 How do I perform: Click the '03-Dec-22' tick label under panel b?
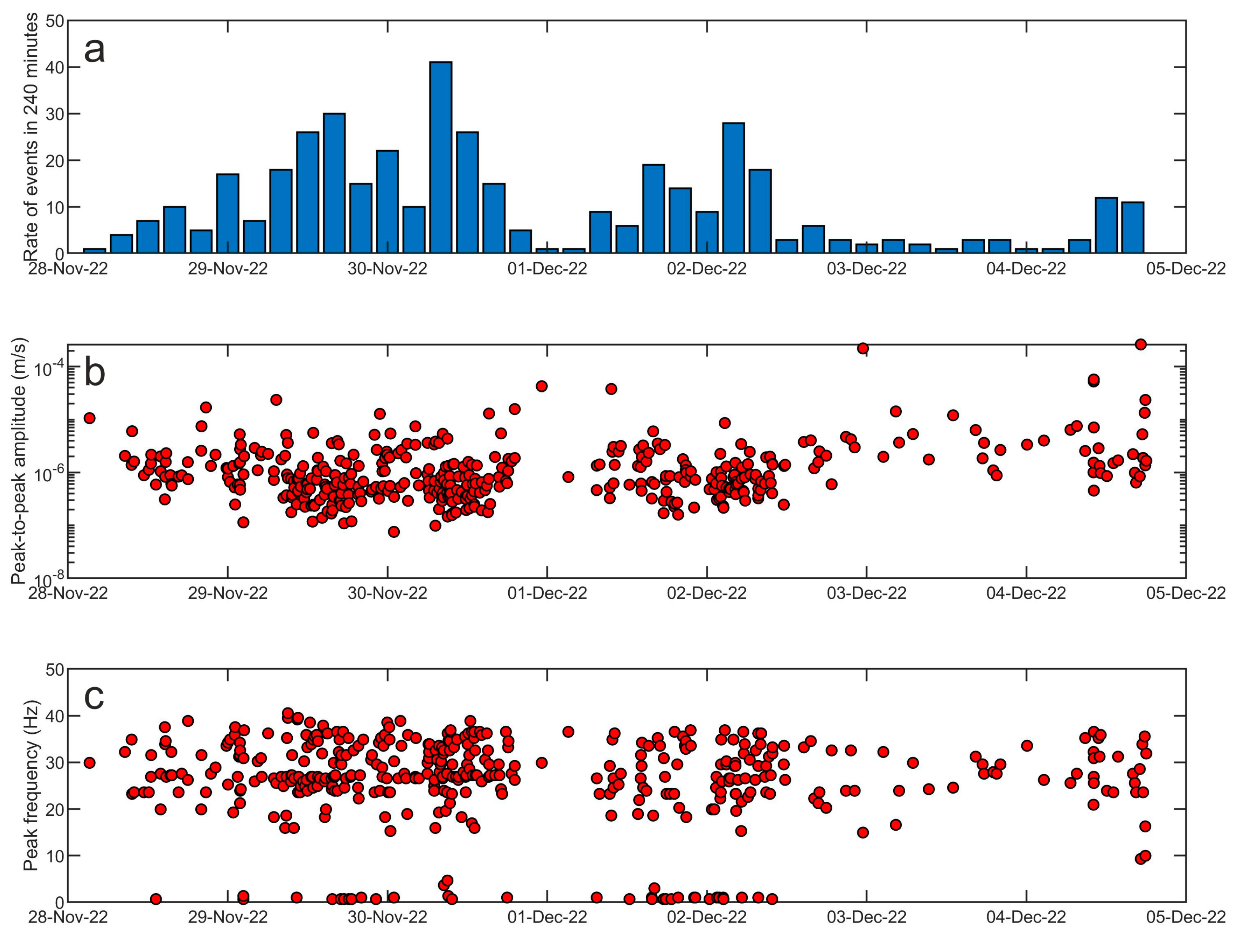click(867, 593)
